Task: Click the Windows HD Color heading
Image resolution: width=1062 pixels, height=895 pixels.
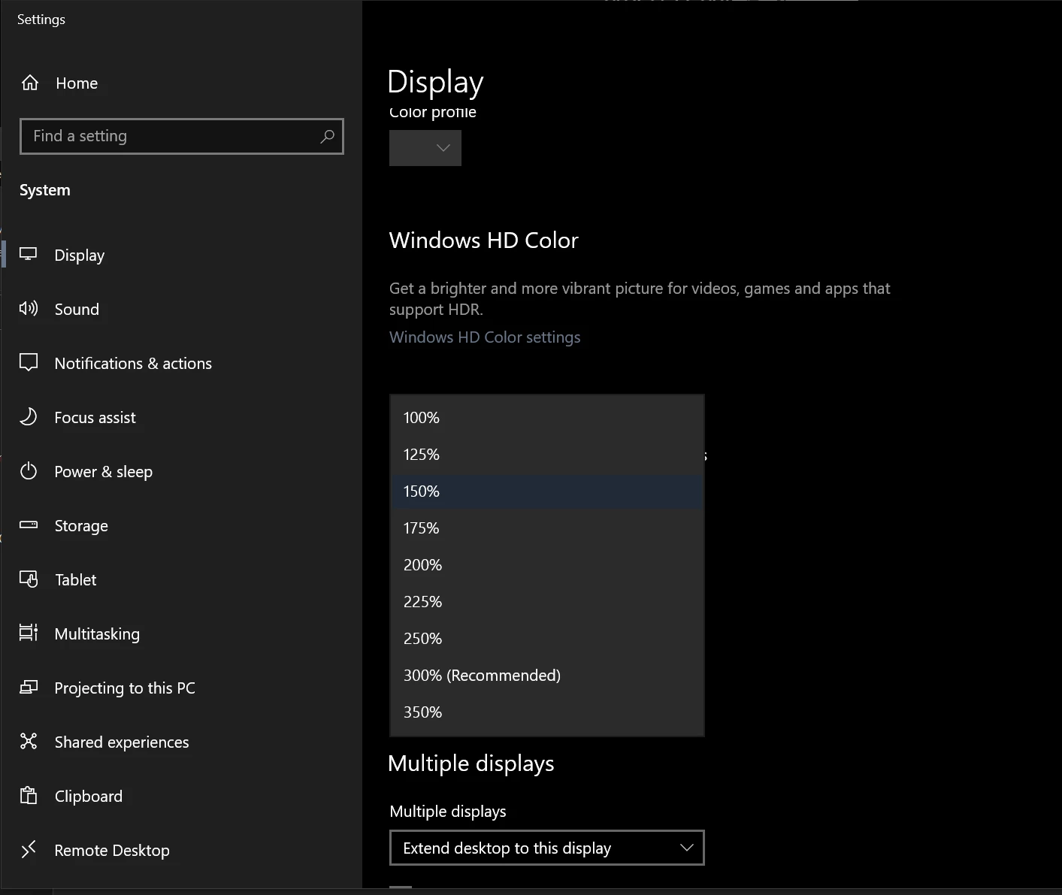Action: click(x=484, y=240)
